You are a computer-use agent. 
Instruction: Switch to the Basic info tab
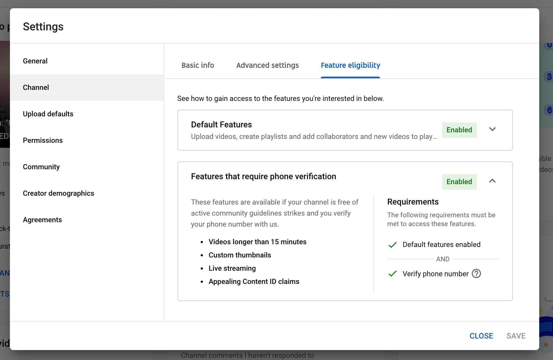tap(198, 65)
